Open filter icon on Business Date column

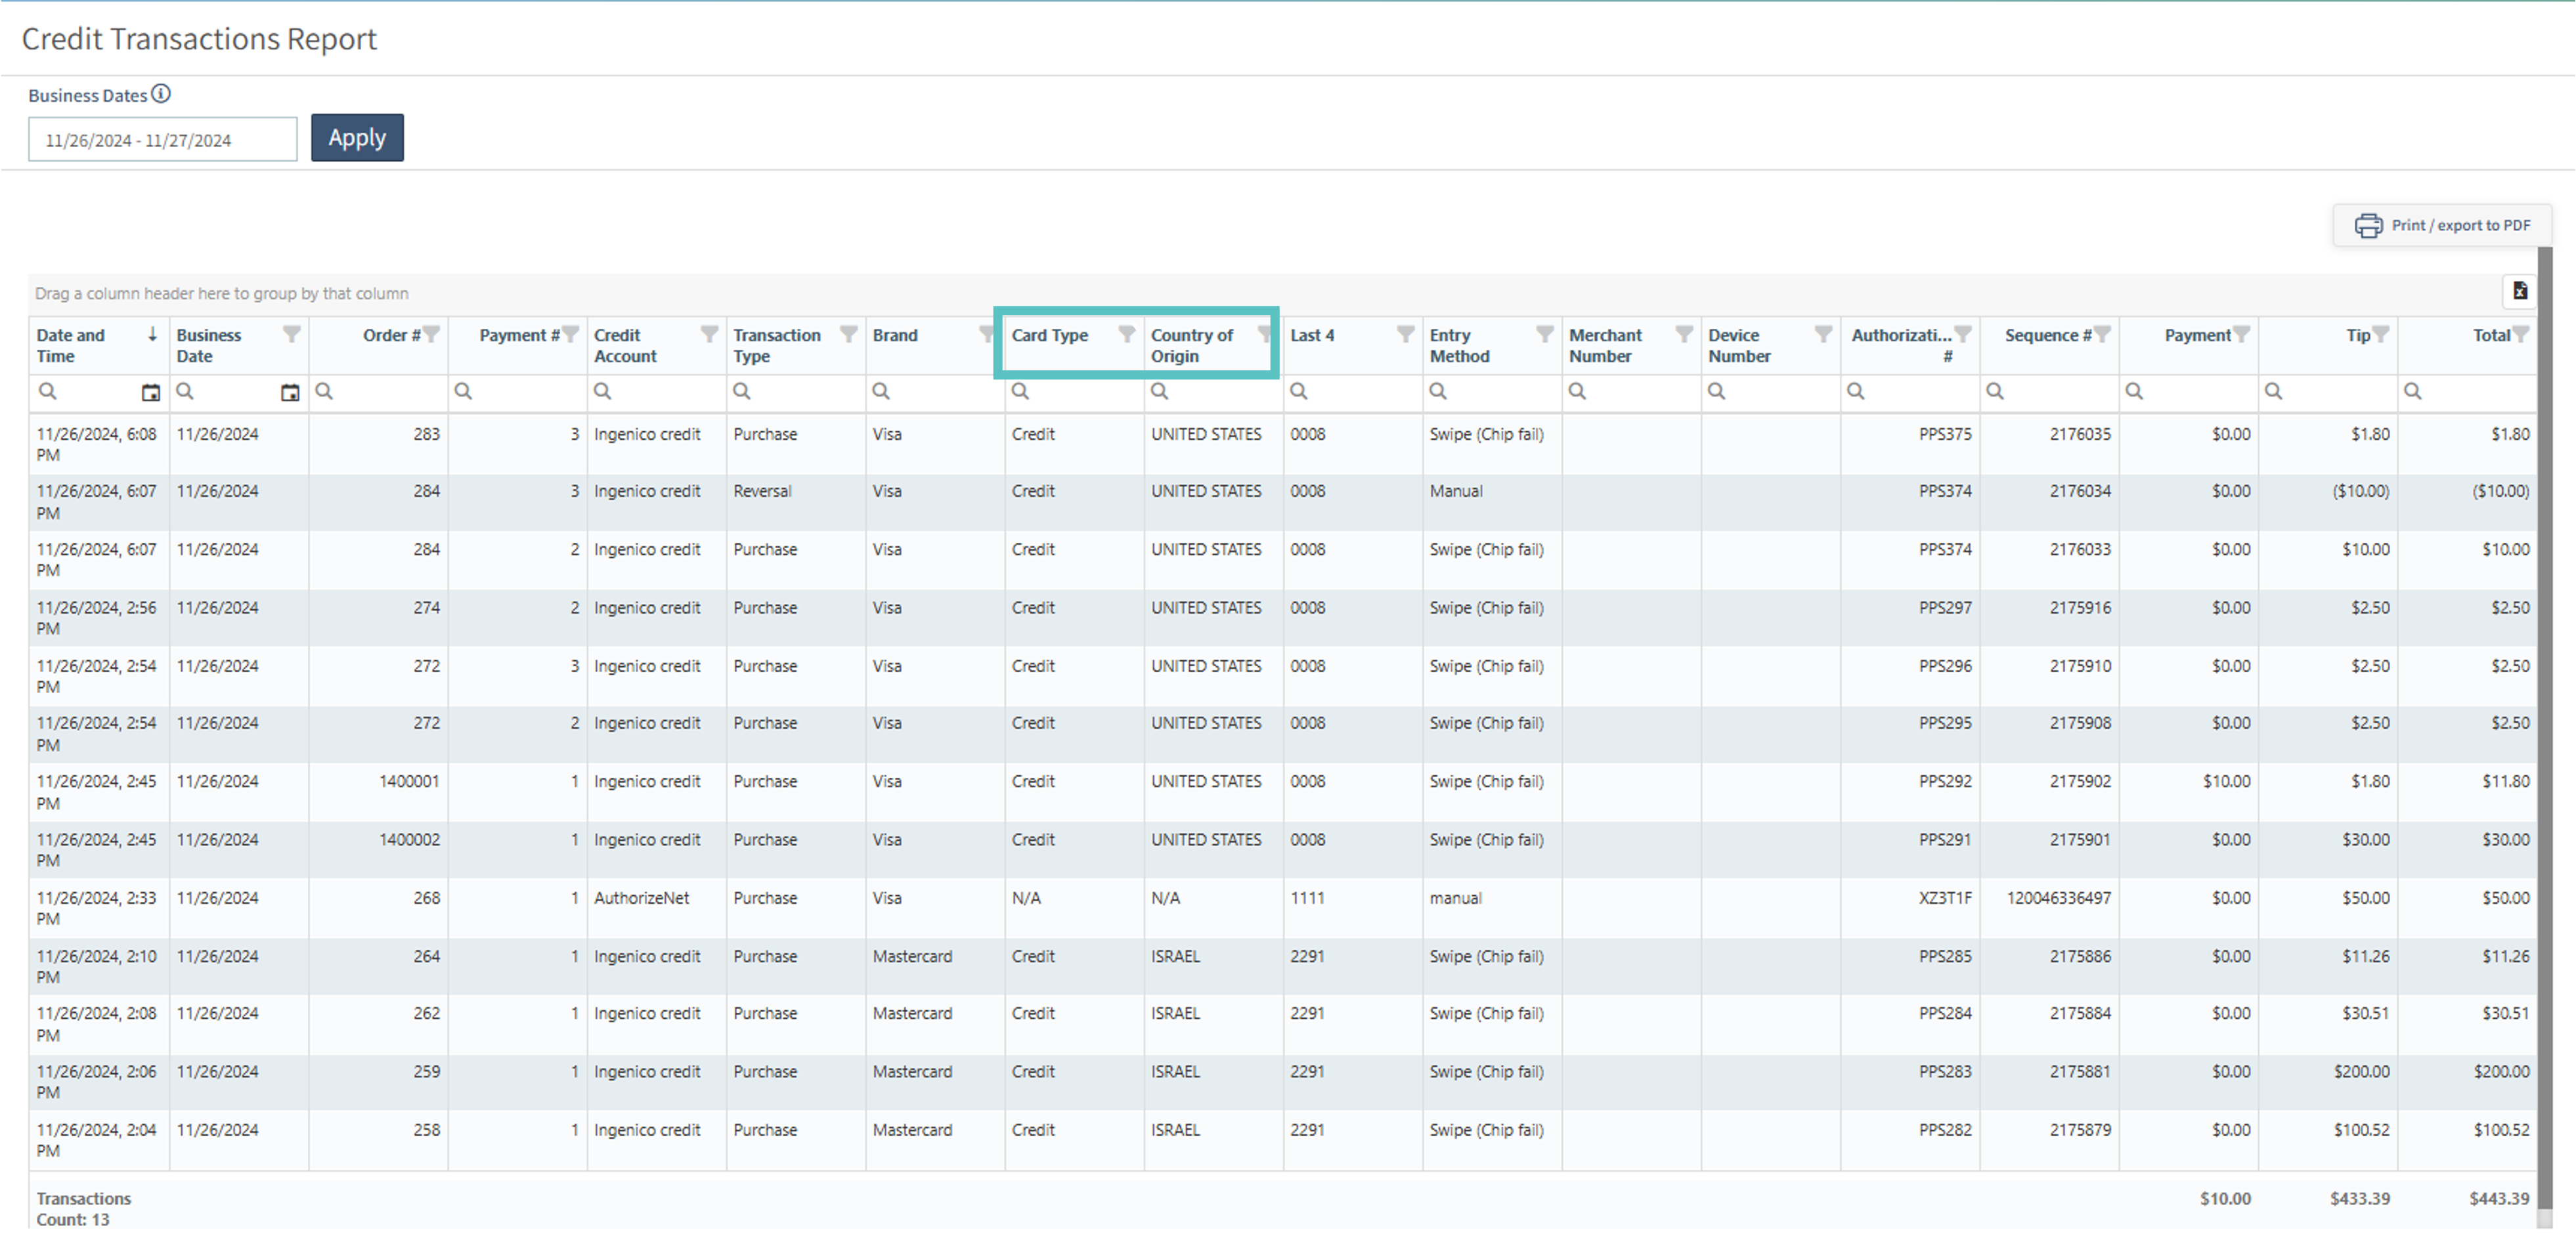(291, 334)
